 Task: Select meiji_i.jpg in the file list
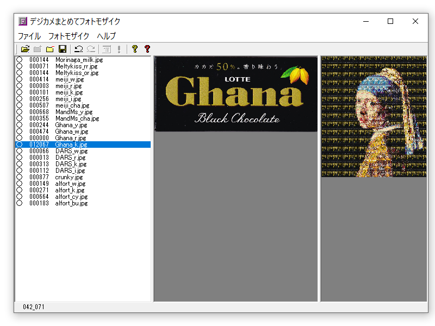(68, 99)
